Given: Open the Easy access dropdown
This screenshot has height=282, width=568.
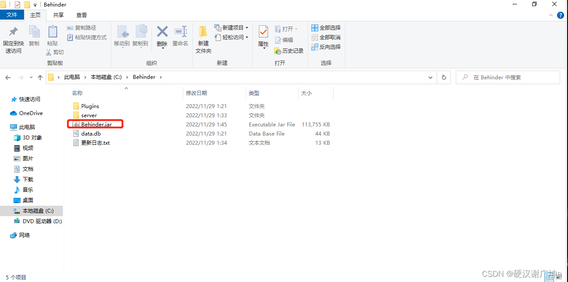Looking at the screenshot, I should click(231, 37).
